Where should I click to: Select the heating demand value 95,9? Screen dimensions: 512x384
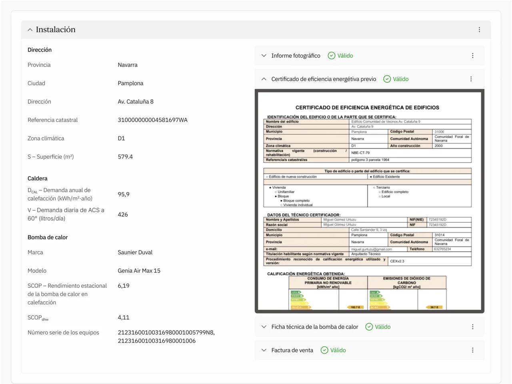124,194
